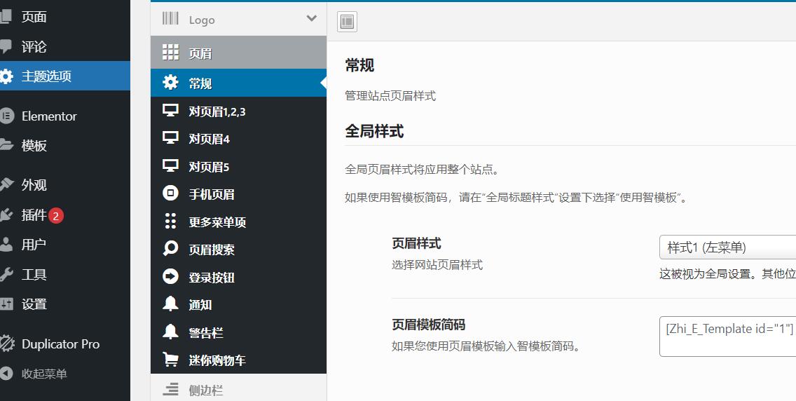The height and width of the screenshot is (401, 796).
Task: Click the 模板 folder icon
Action: point(6,145)
